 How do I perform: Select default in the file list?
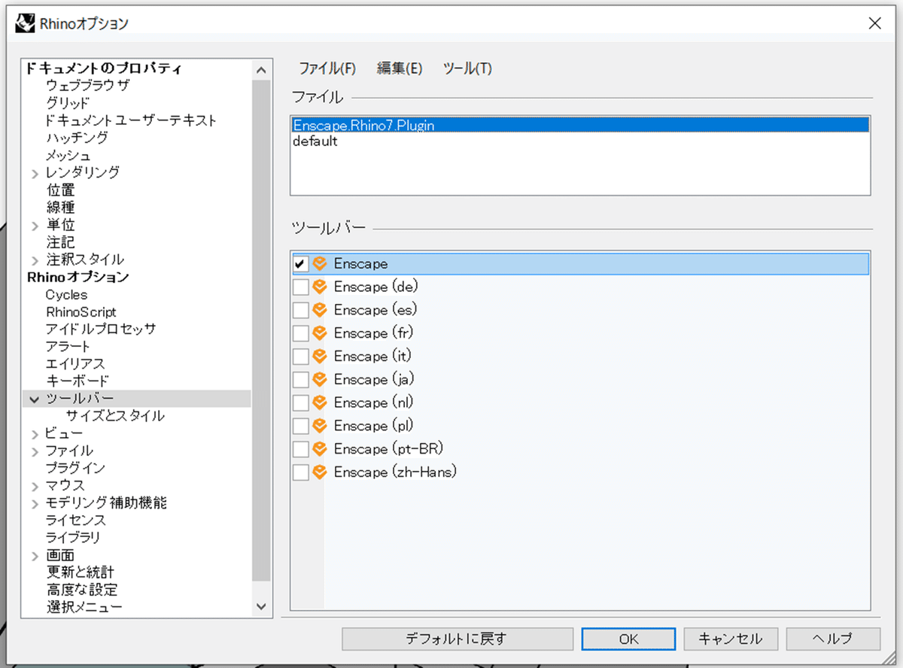[580, 141]
